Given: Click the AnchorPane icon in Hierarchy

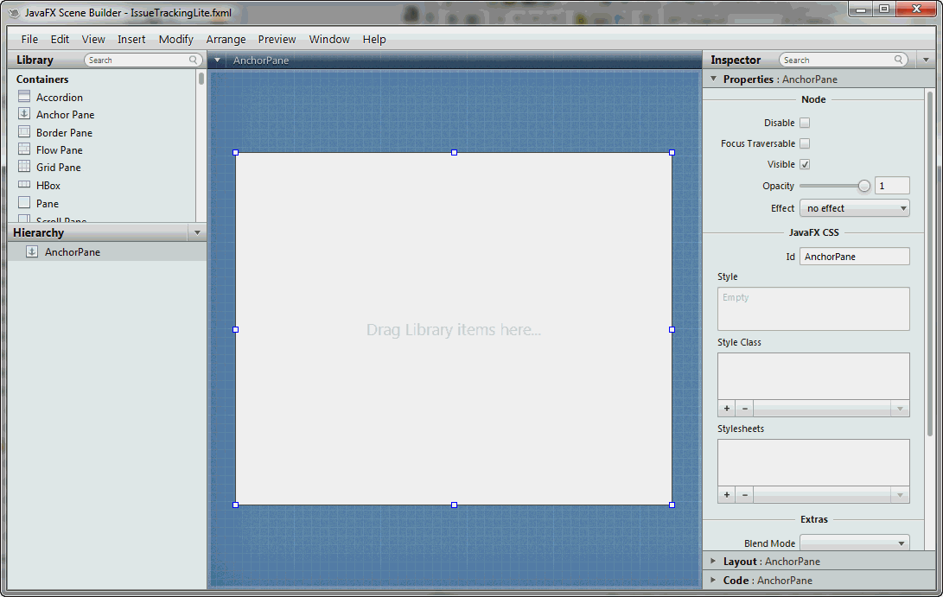Looking at the screenshot, I should (x=32, y=252).
